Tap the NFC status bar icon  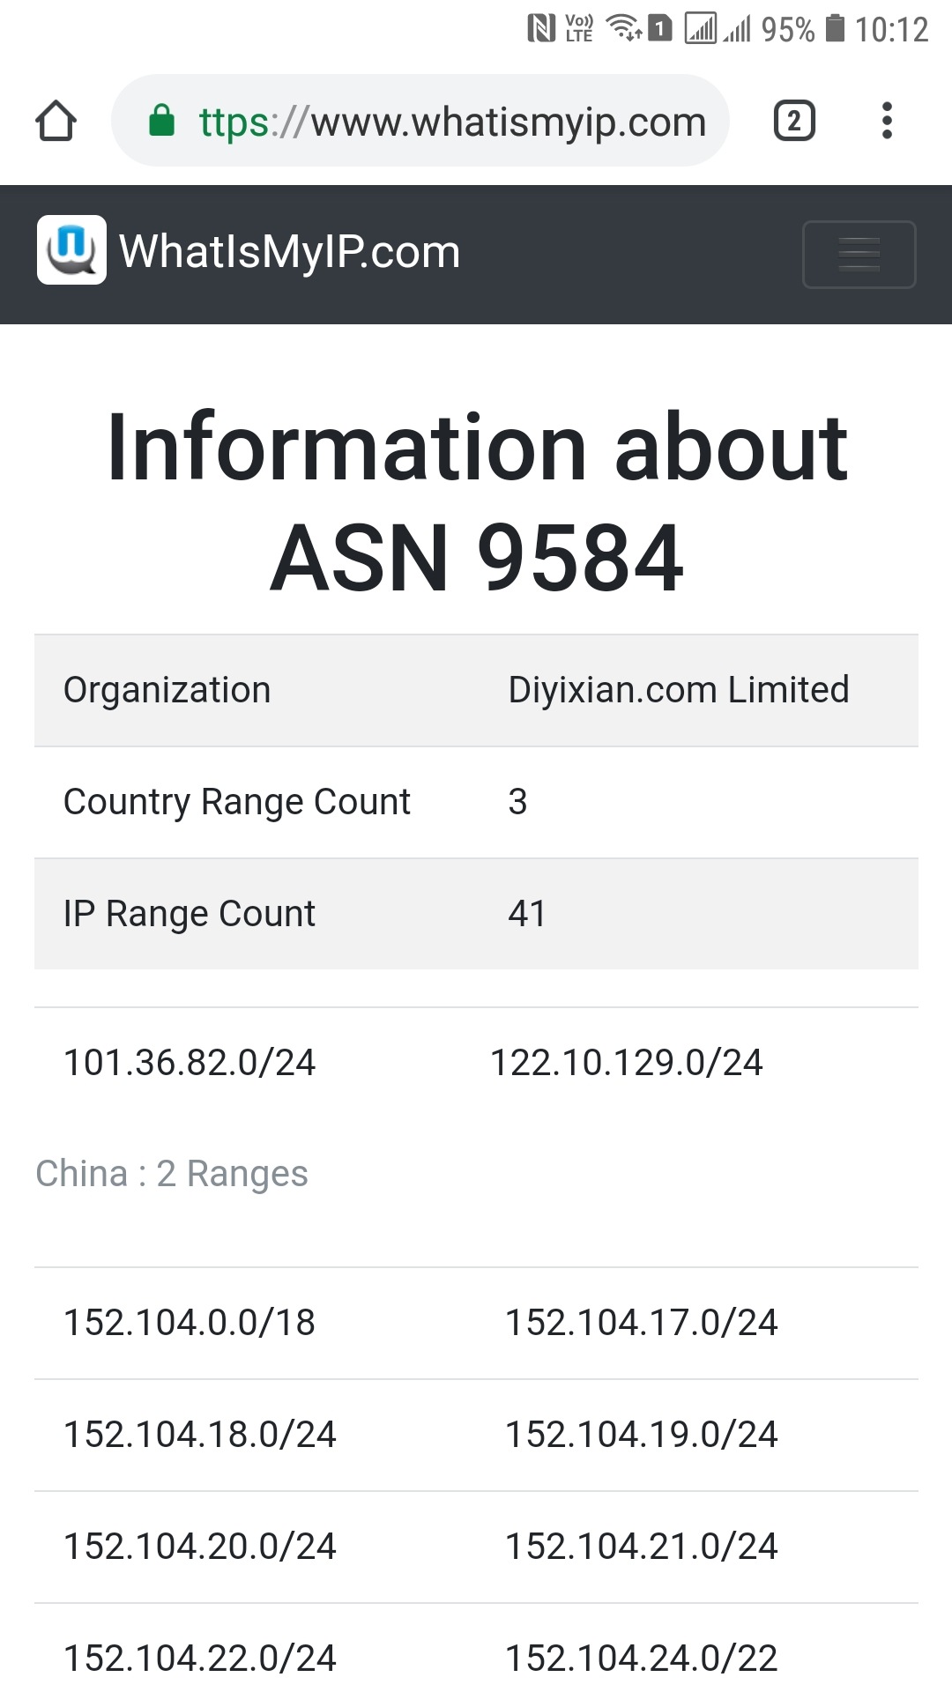pyautogui.click(x=540, y=29)
